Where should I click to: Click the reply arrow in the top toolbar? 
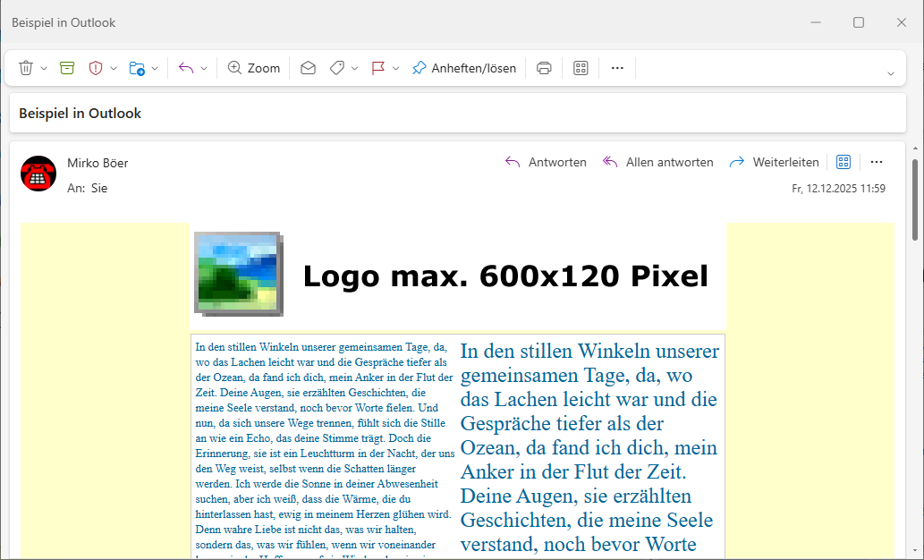186,68
